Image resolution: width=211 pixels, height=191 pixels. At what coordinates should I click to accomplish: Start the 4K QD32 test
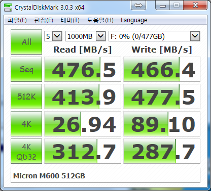coord(26,151)
